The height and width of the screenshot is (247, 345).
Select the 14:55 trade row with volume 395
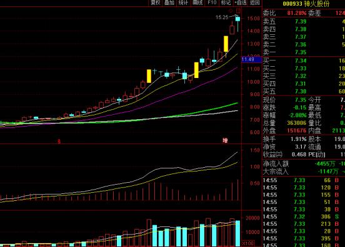[304, 238]
